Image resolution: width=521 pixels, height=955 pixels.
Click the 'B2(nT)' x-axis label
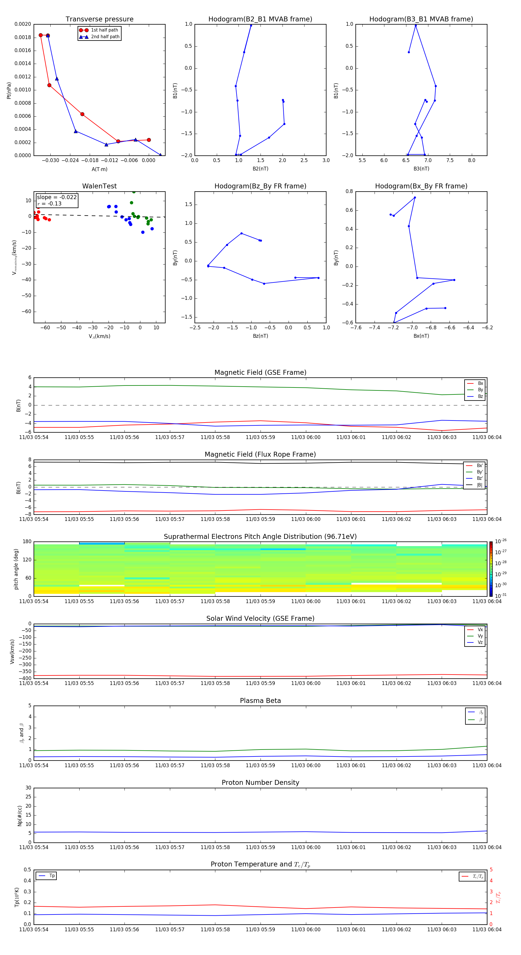coord(260,169)
